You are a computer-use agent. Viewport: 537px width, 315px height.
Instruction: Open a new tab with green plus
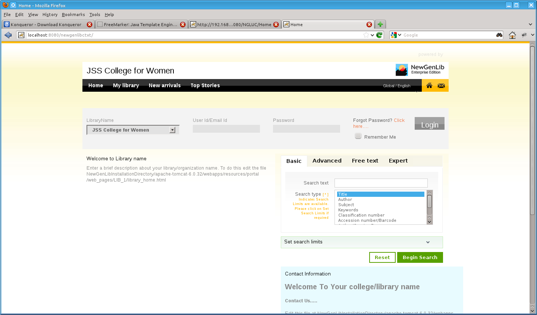(x=380, y=25)
